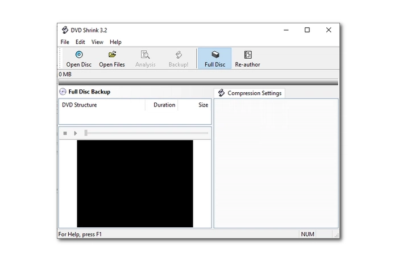The width and height of the screenshot is (398, 262).
Task: Close the DVD Shrink window
Action: click(x=329, y=30)
